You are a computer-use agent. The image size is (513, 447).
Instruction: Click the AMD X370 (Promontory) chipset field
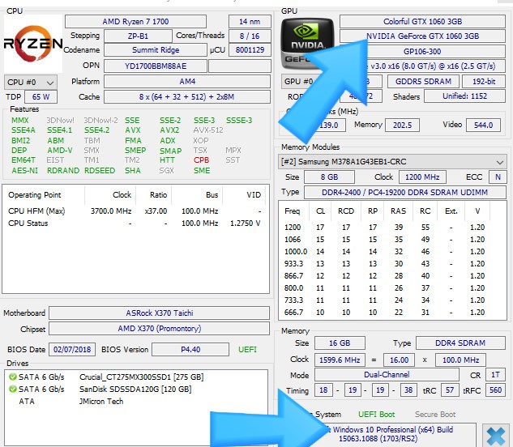[160, 329]
